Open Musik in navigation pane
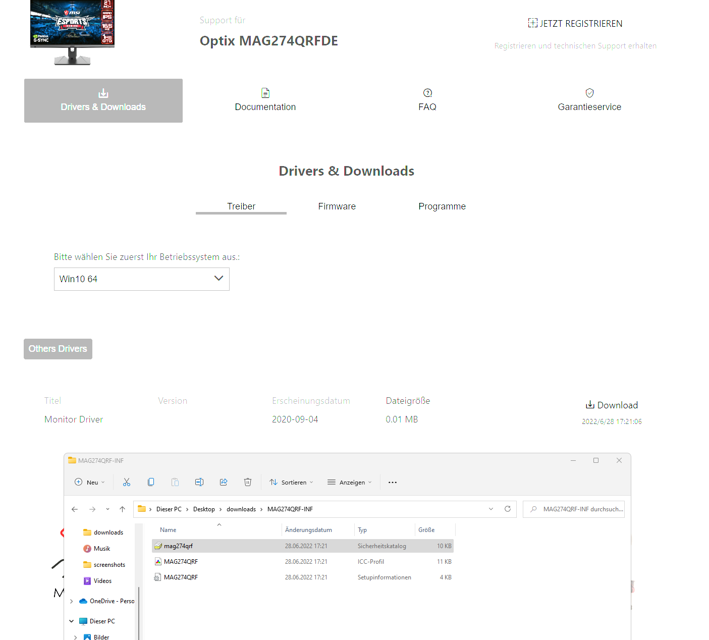This screenshot has width=709, height=640. point(97,549)
